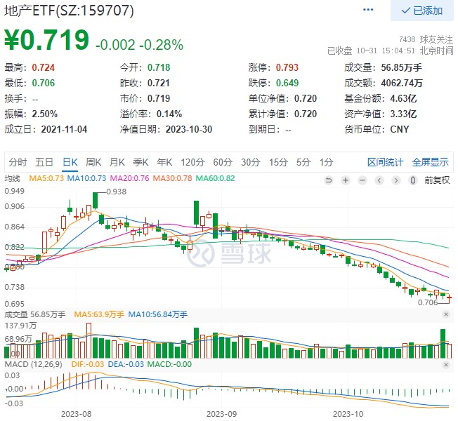
Task: Click the 成立日 2021-11-04 value
Action: click(x=64, y=129)
